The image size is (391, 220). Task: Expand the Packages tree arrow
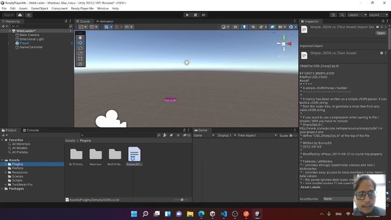2,189
